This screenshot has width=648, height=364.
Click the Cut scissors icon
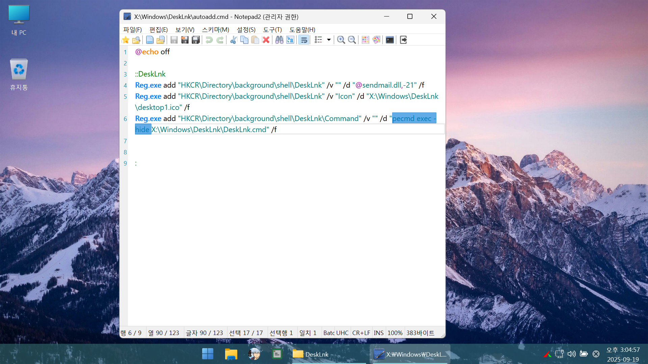(x=233, y=40)
